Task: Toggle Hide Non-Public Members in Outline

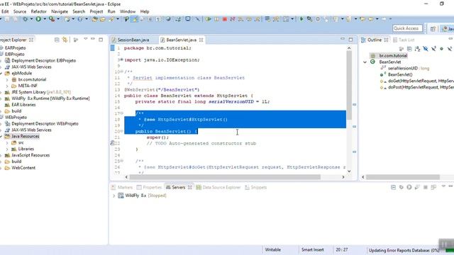Action: pyautogui.click(x=441, y=49)
